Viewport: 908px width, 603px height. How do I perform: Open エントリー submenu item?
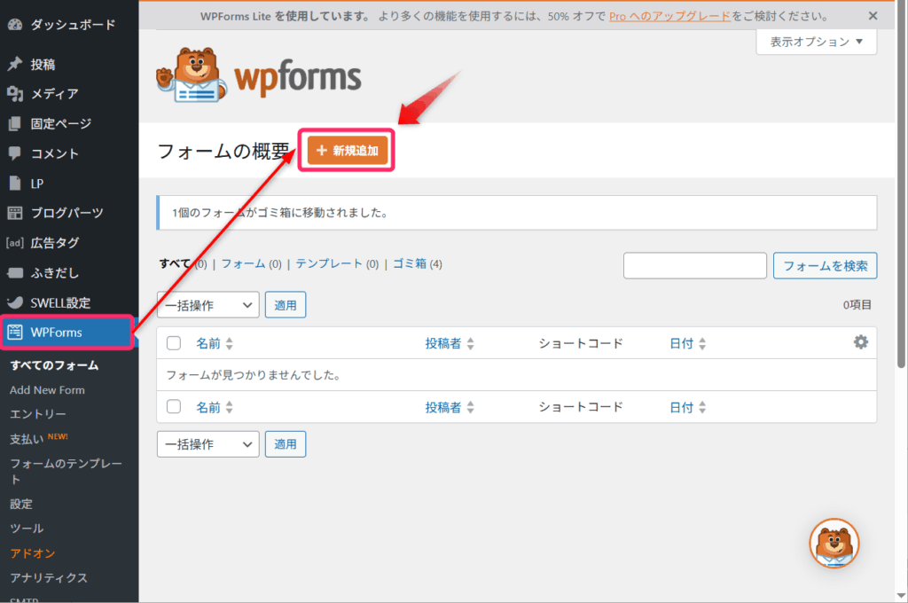click(x=38, y=414)
